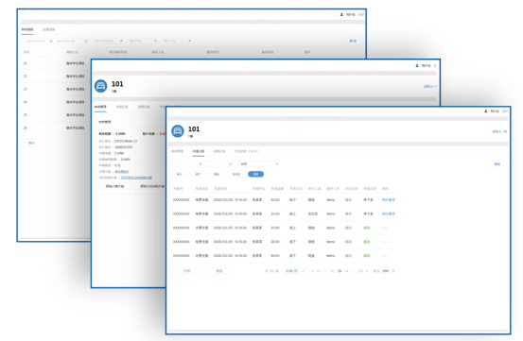Select the 线上 filter pill in front window
This screenshot has height=341, width=523.
(180, 174)
